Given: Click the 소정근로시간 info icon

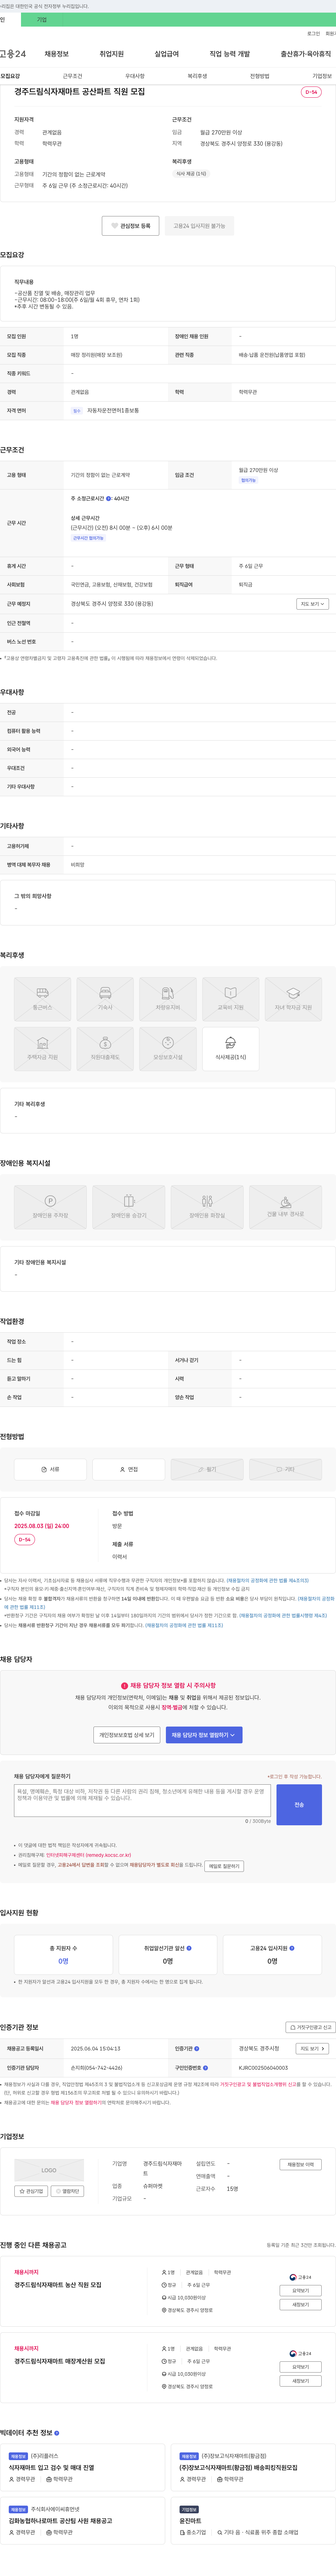Looking at the screenshot, I should (109, 498).
